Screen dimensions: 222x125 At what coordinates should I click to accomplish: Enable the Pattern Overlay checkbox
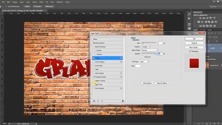[x=94, y=81]
